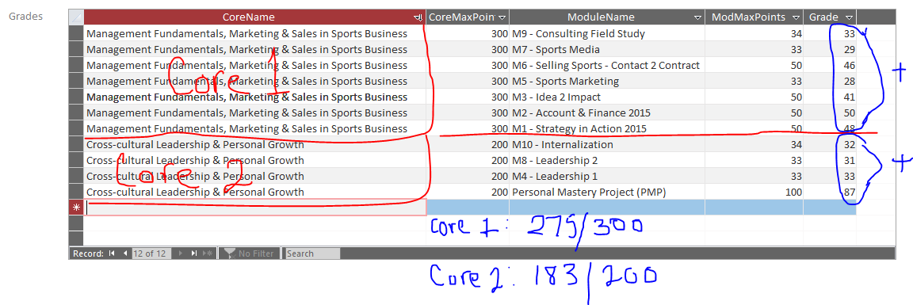Open the CoreMaxPoin column filter dropdown arrow
The image size is (913, 305).
click(502, 18)
